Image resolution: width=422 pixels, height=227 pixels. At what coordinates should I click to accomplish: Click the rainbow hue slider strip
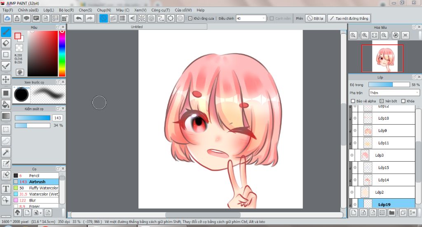62,53
